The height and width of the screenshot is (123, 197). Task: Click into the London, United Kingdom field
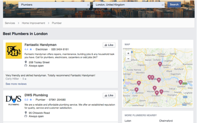coord(127,5)
